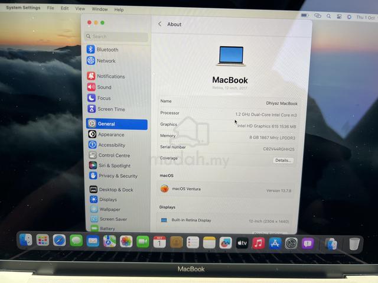Viewport: 378px width, 283px height.
Task: Open Launchpad from Dock
Action: [x=43, y=240]
